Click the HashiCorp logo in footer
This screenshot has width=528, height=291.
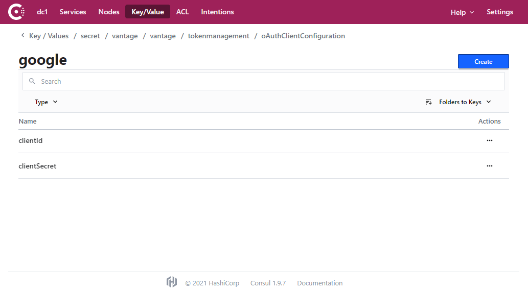[x=172, y=282]
